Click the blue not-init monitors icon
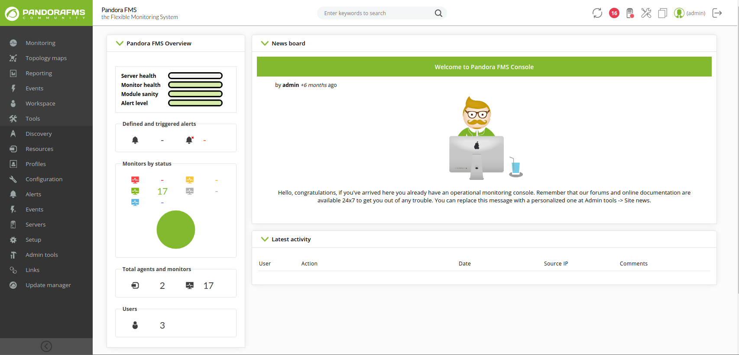Viewport: 739px width, 355px height. [x=135, y=202]
